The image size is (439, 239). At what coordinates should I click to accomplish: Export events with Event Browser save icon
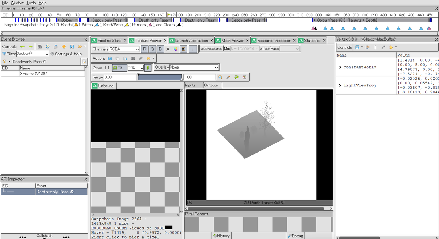coord(72,46)
